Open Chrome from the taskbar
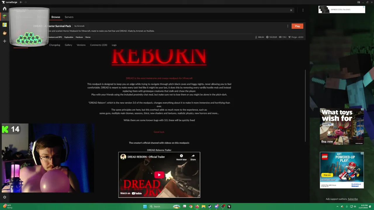The height and width of the screenshot is (210, 374). pyautogui.click(x=191, y=206)
